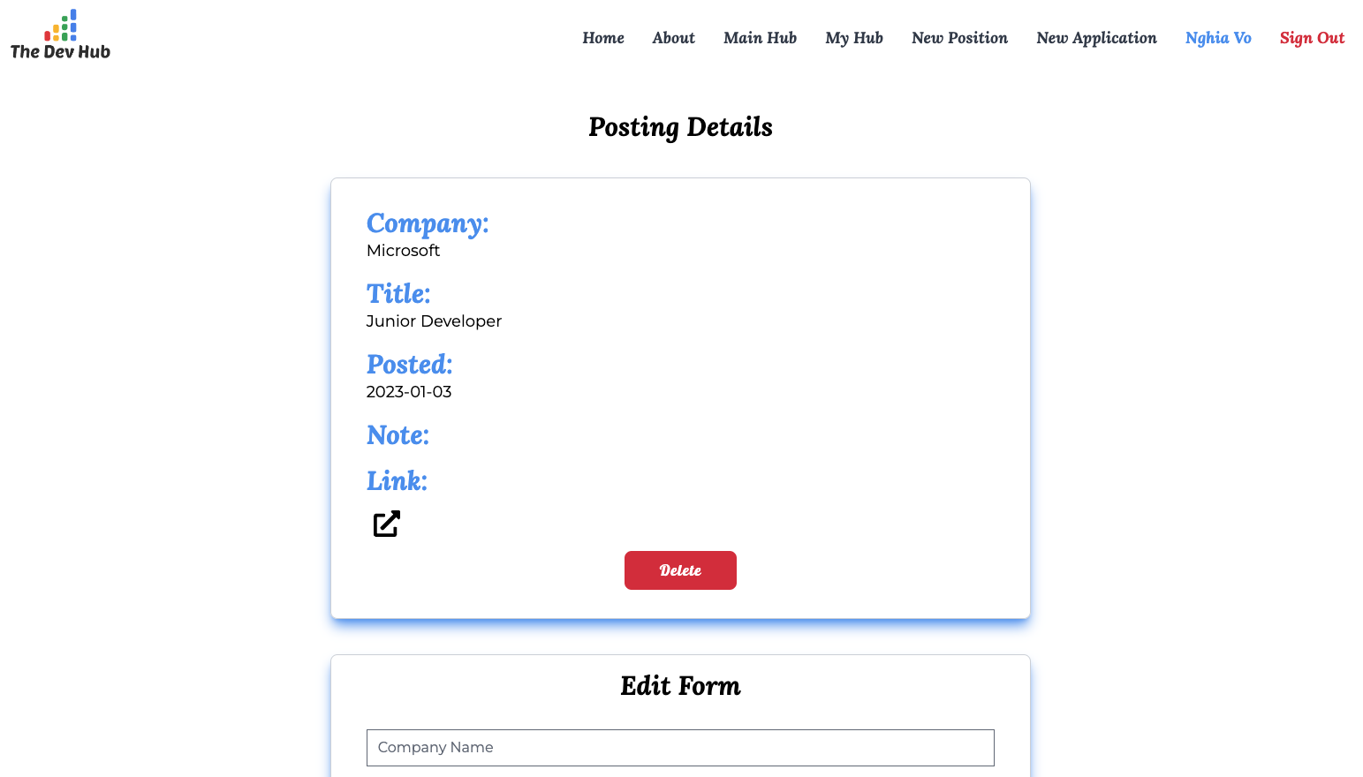Click the Note label
Screen dimensions: 1363x777
pos(398,434)
